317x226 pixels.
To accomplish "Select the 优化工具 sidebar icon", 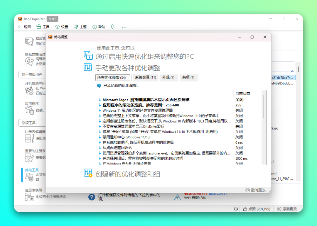I will point(29,177).
